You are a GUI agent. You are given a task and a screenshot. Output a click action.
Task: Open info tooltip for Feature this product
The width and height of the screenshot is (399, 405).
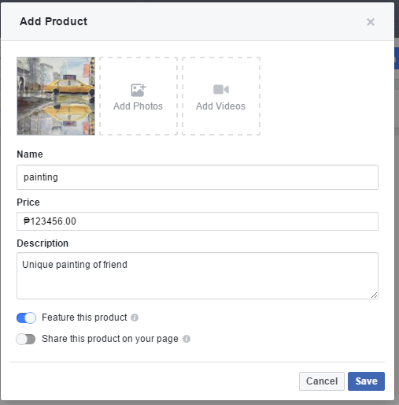[x=135, y=318]
